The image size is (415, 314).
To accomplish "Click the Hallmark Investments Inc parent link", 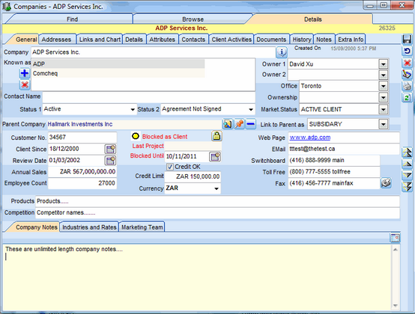I will coord(80,124).
